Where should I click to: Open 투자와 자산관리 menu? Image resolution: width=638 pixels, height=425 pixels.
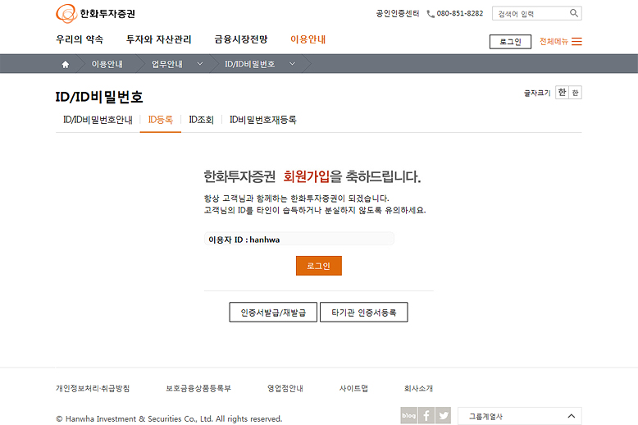point(159,39)
